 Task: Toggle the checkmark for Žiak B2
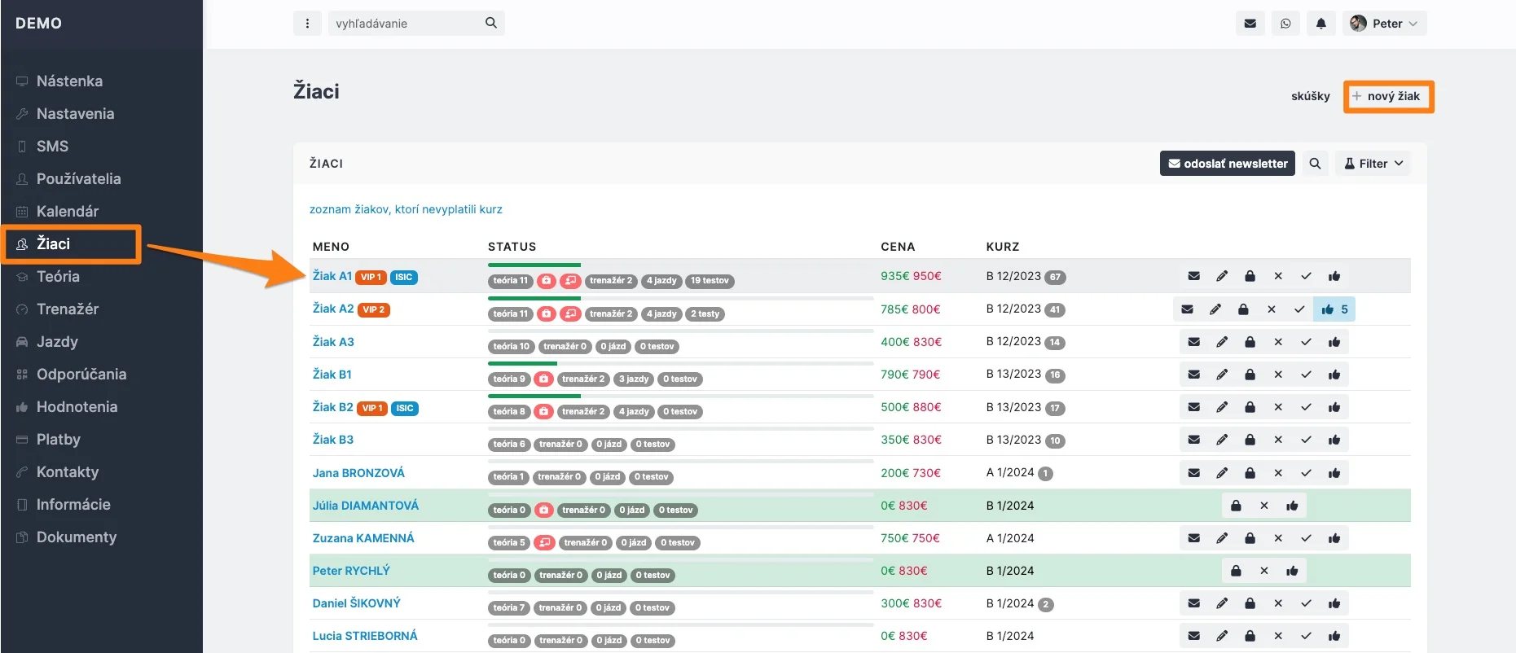(x=1306, y=407)
